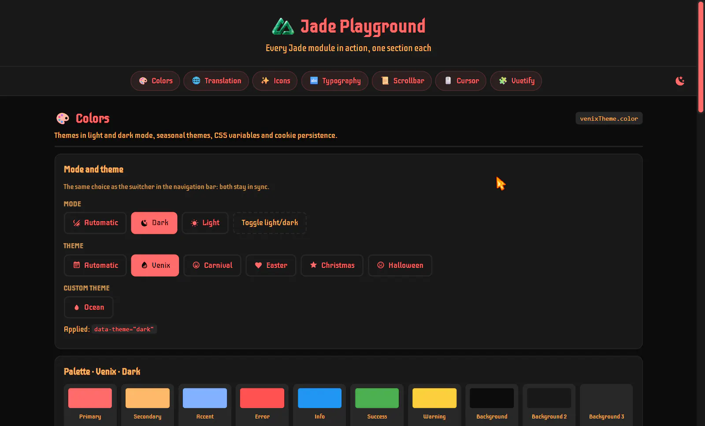705x426 pixels.
Task: Click the Palette · Venix · Dark heading
Action: coord(102,371)
